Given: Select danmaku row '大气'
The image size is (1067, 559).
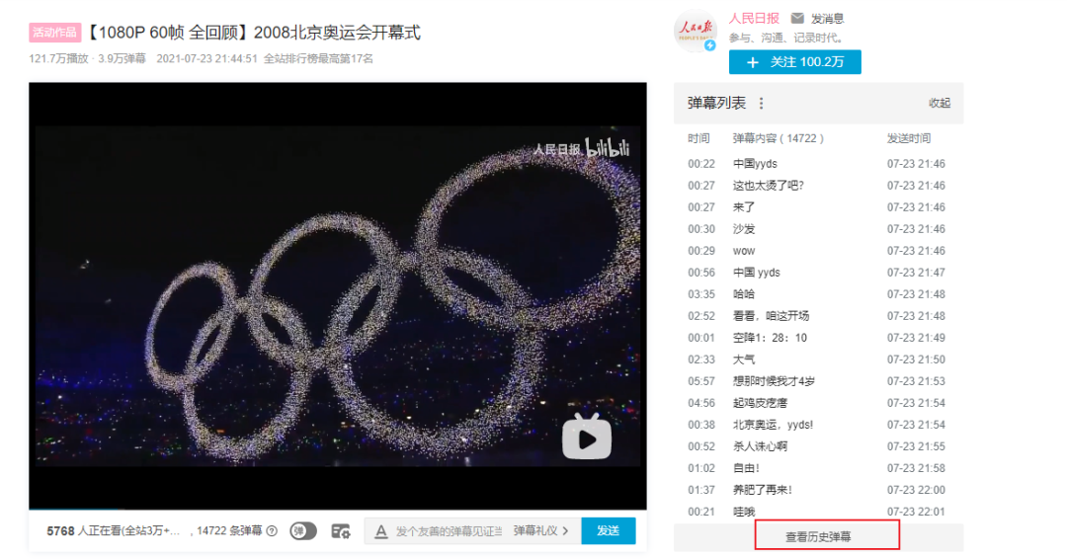Looking at the screenshot, I should pos(819,359).
